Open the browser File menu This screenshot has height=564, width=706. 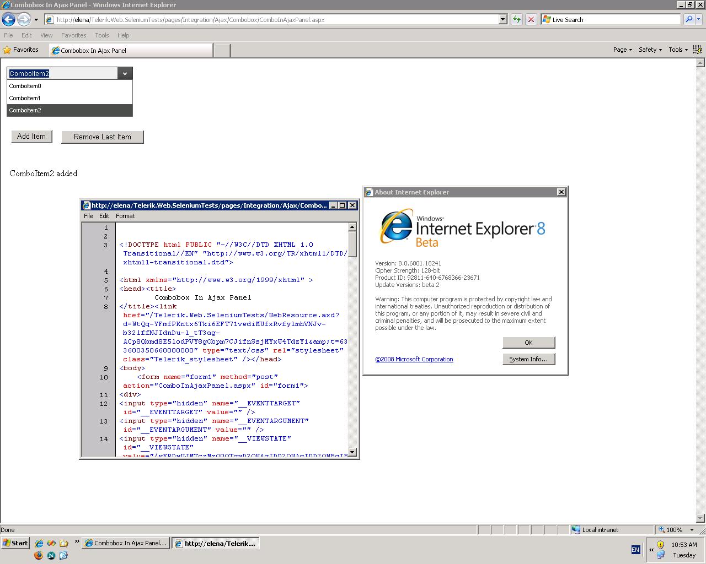click(x=8, y=35)
